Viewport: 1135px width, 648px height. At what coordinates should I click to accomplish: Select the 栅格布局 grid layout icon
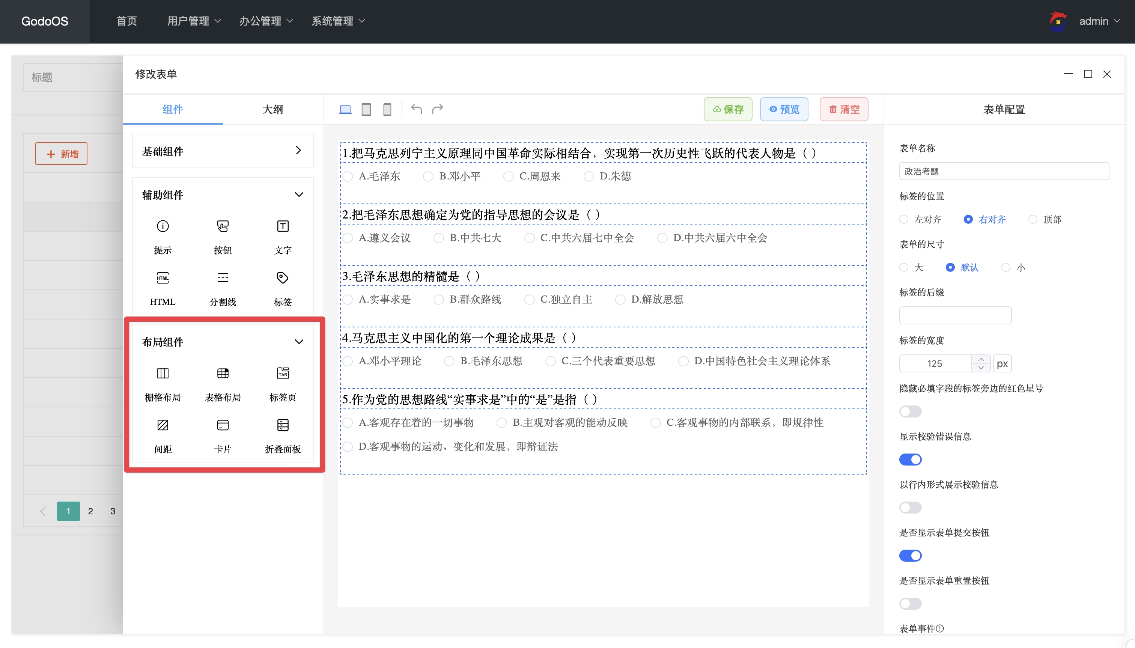click(163, 374)
